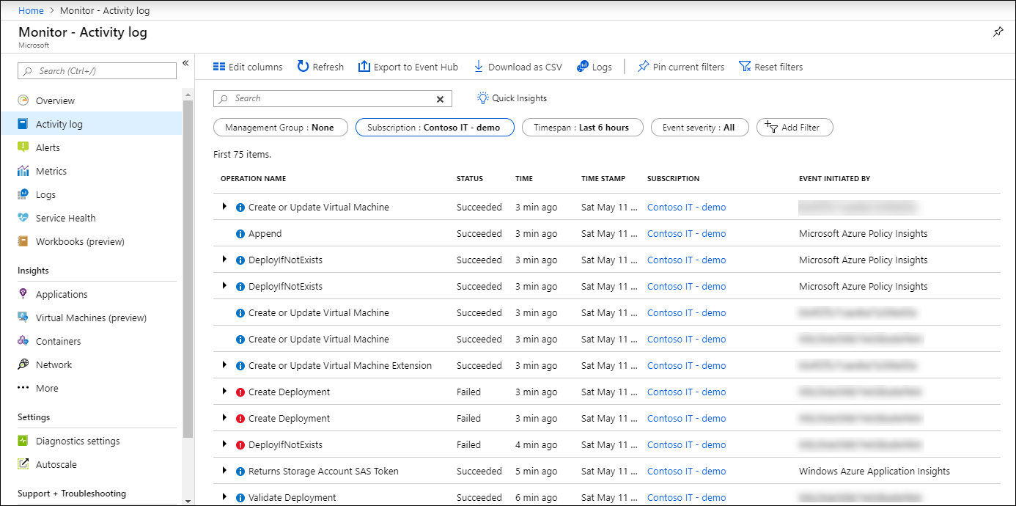This screenshot has height=506, width=1016.
Task: Open the Home breadcrumb link
Action: pos(31,10)
